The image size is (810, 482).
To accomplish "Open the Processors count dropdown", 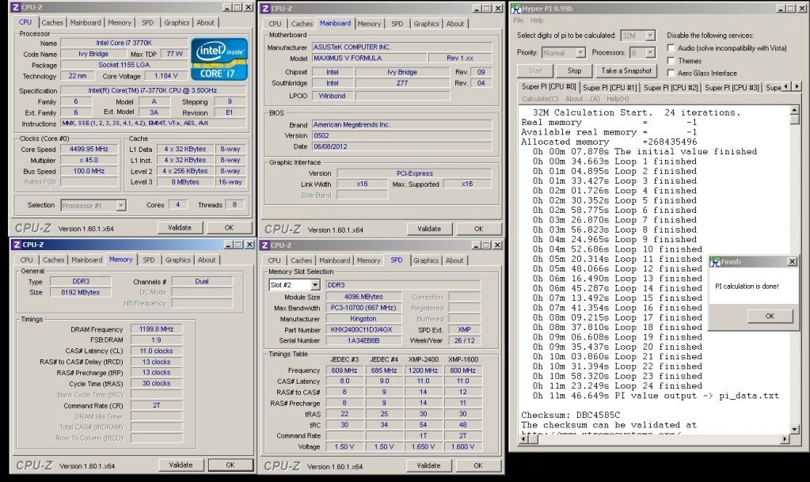I will pos(650,53).
